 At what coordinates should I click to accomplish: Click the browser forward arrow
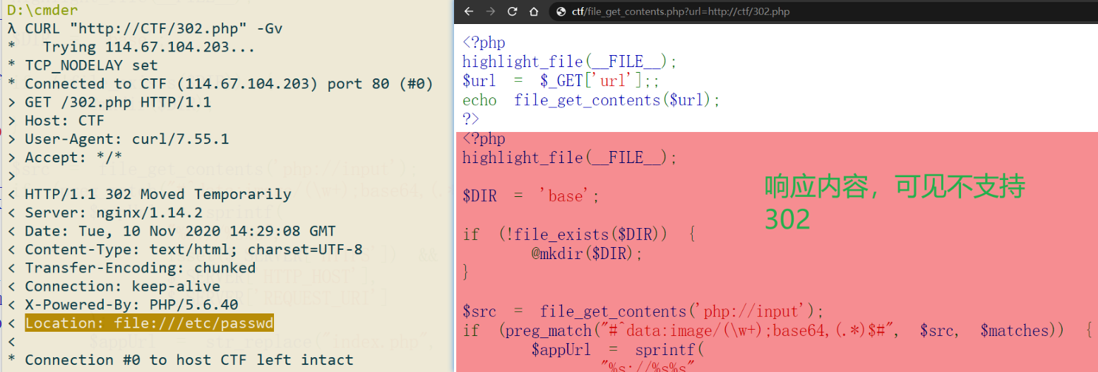point(491,12)
